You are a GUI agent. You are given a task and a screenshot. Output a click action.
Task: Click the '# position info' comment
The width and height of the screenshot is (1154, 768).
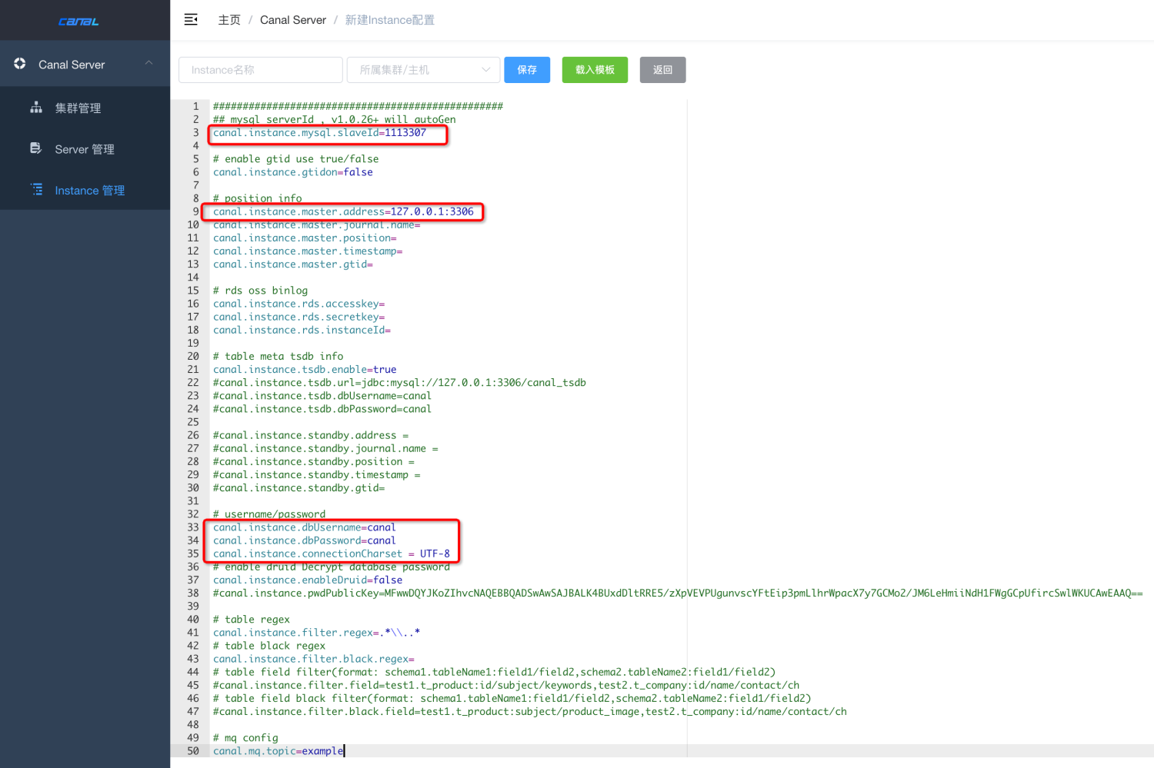[258, 198]
